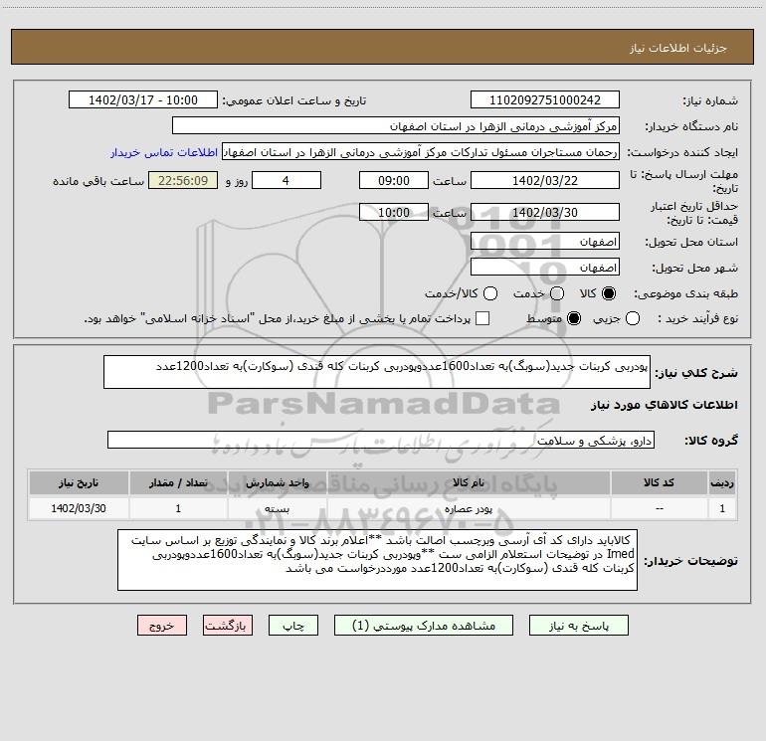Click the خروج exit button
Screen dimensions: 766x741
[162, 626]
